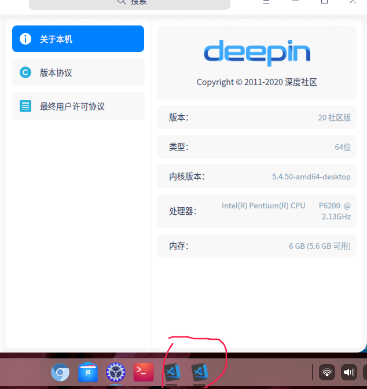Click the 处理器 information row
This screenshot has height=389, width=367.
(x=256, y=211)
